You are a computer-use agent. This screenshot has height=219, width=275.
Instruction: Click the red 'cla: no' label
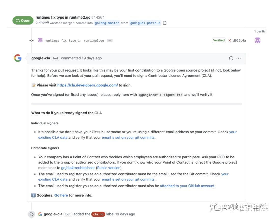[x=98, y=214]
